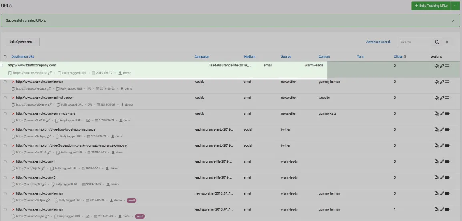Click the search magnifier icon
Viewport: 462px width, 221px height.
click(437, 42)
